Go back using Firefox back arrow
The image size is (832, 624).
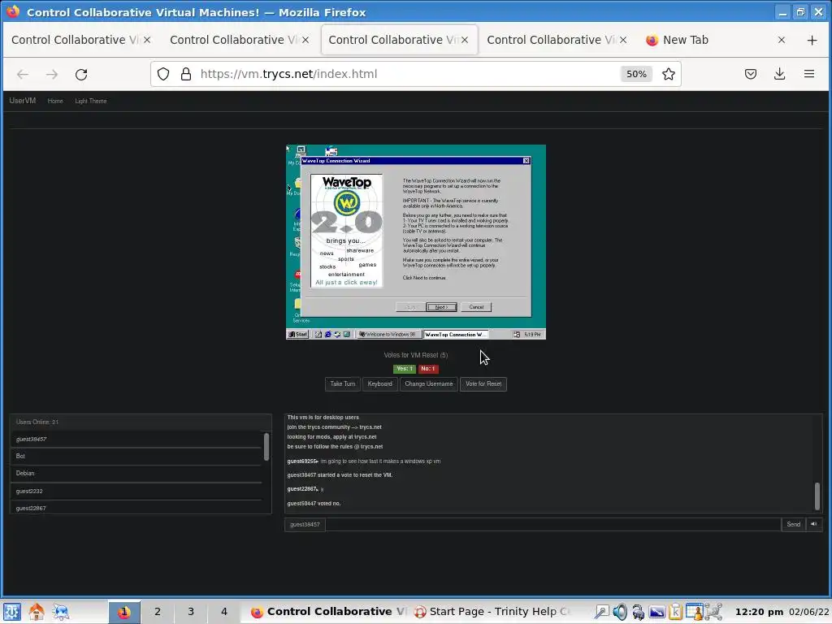(22, 74)
